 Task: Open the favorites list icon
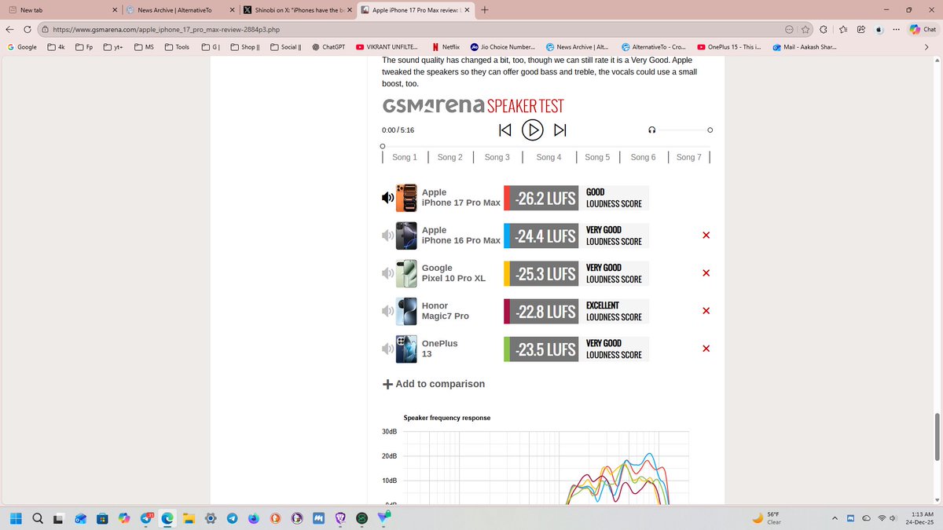(x=842, y=29)
